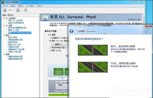153x98 pixels.
Task: Open 旋转显示器 task
Action: (x=12, y=42)
